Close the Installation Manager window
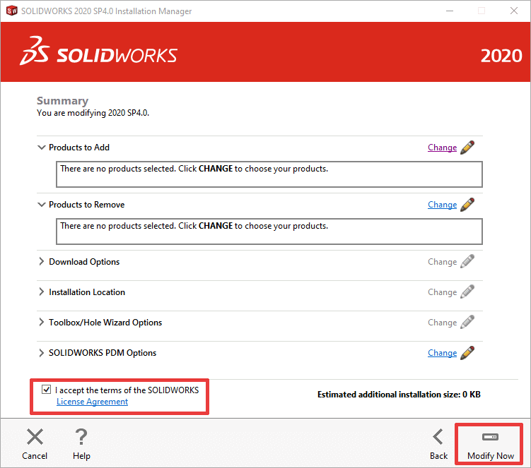The height and width of the screenshot is (468, 531). click(x=514, y=11)
